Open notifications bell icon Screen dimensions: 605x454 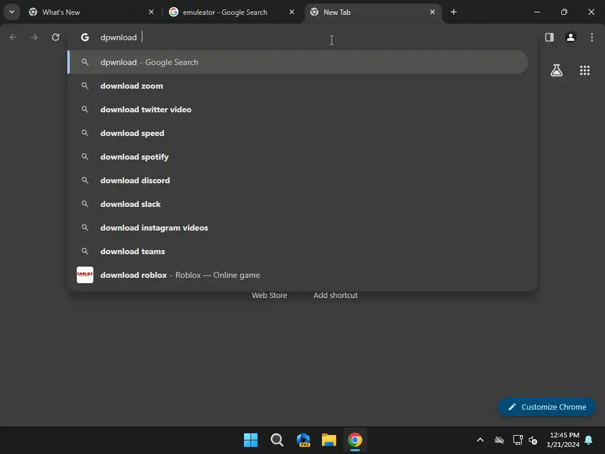[589, 440]
